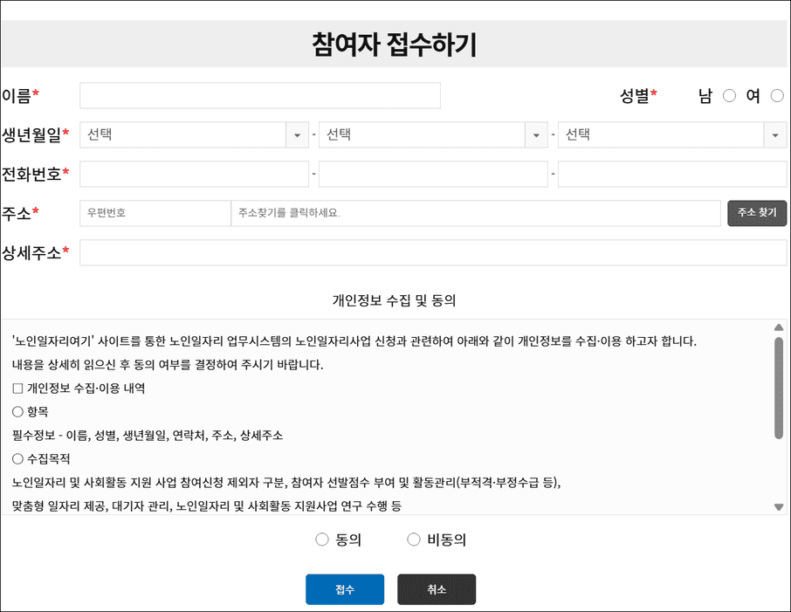Select the 남 gender radio button
The width and height of the screenshot is (791, 612).
tap(729, 96)
